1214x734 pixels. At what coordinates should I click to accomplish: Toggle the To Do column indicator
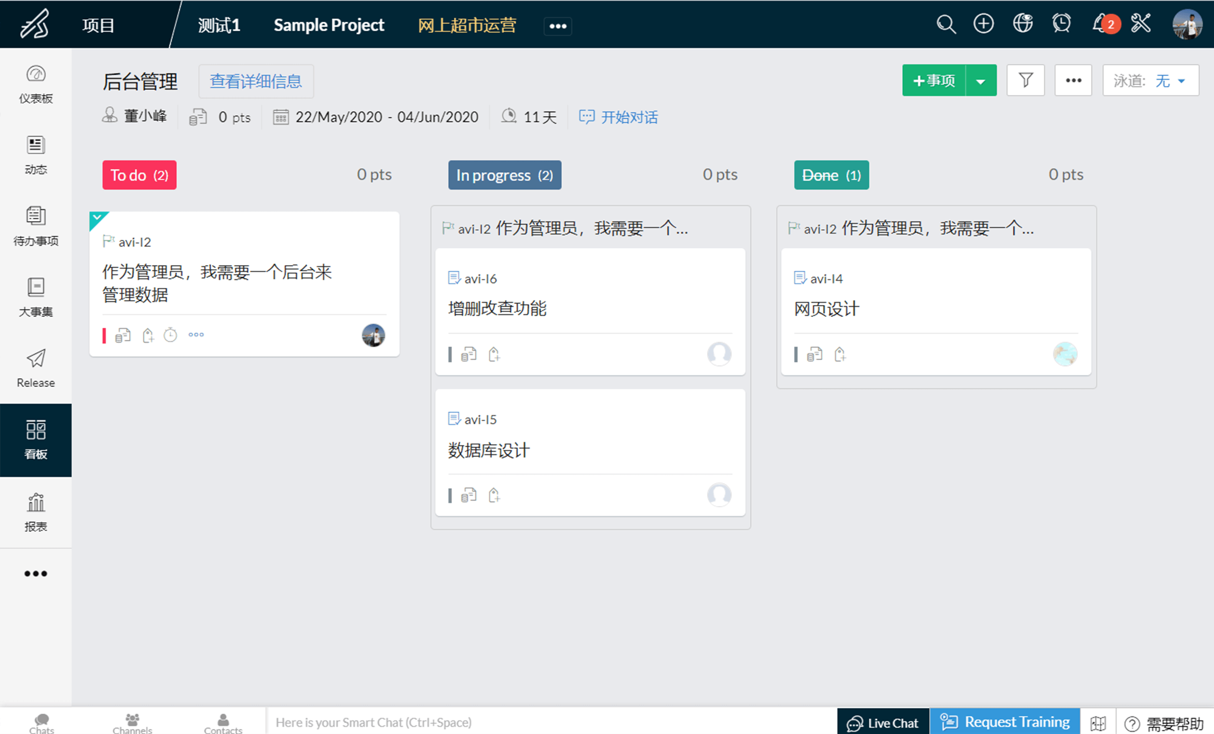coord(139,175)
